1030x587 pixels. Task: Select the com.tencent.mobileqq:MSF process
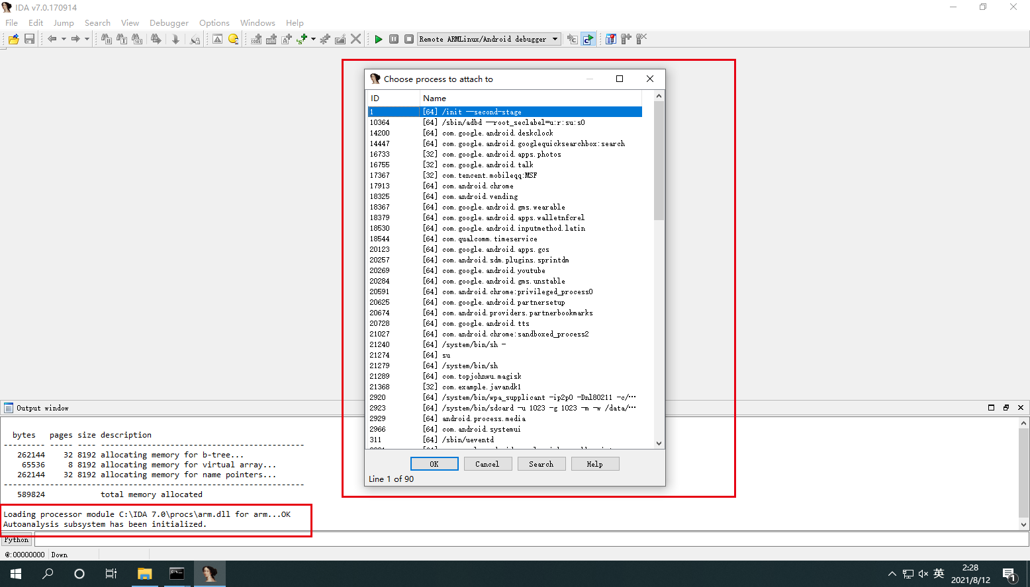(x=505, y=175)
